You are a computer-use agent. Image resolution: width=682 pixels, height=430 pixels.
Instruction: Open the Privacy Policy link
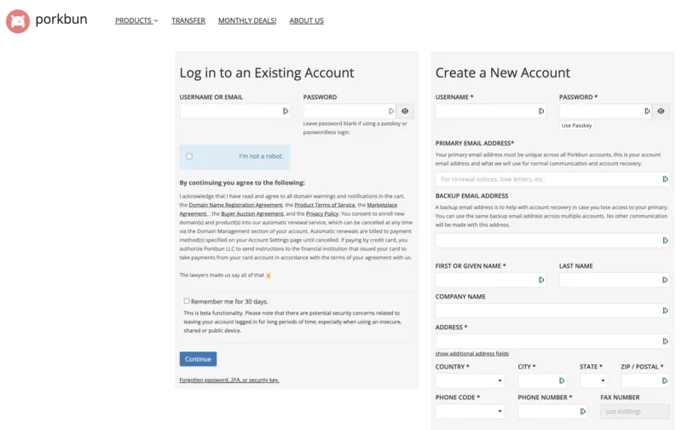(x=322, y=213)
